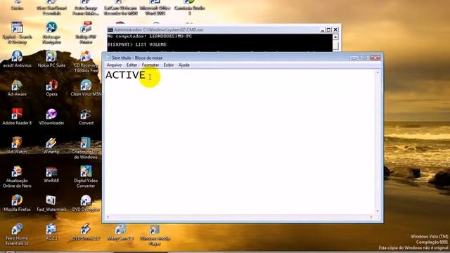Select the ManyCam desktop icon

click(120, 233)
